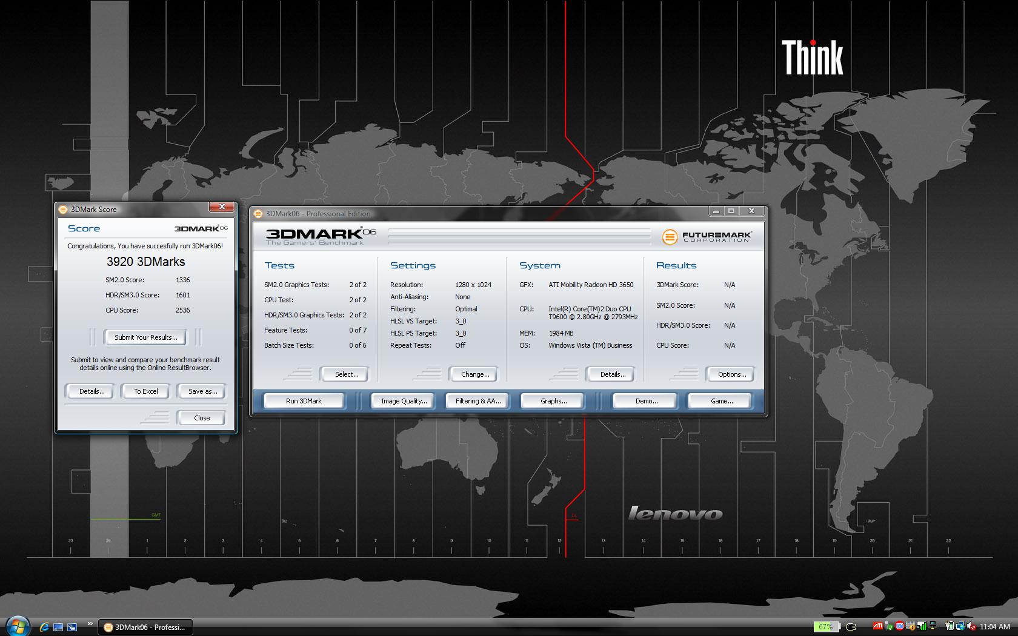Image resolution: width=1018 pixels, height=636 pixels.
Task: Click CPU Score value 2536
Action: [x=183, y=310]
